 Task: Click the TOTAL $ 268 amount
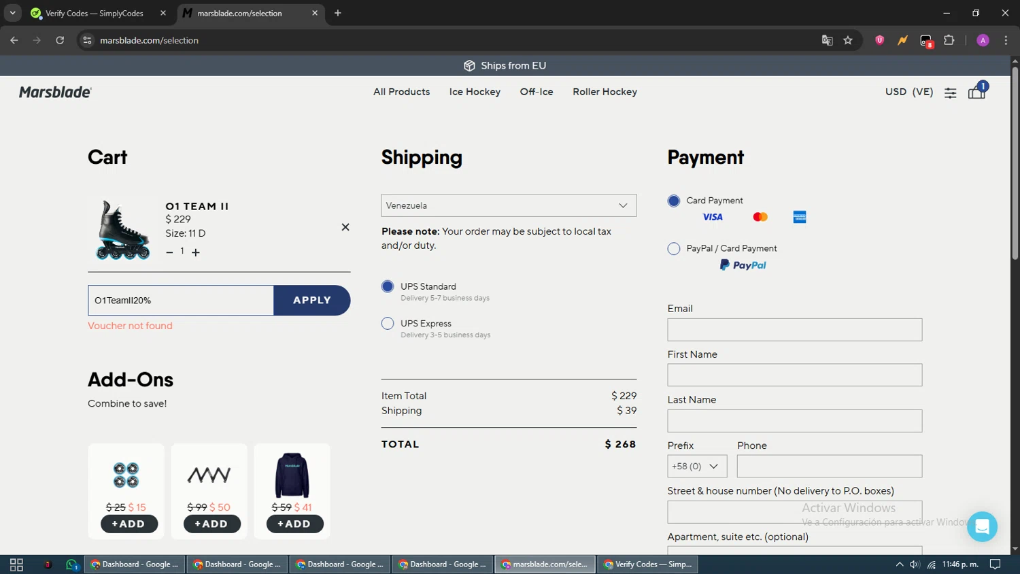(x=620, y=444)
